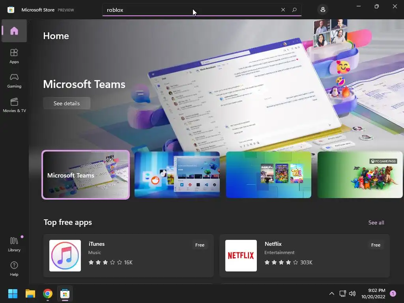
Task: Open the iTunes app card
Action: coord(128,256)
